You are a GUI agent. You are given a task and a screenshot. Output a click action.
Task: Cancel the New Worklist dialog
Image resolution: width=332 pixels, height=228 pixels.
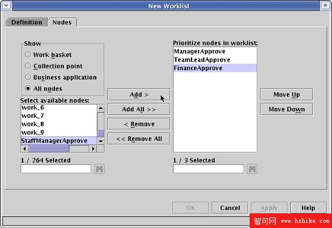(x=230, y=208)
